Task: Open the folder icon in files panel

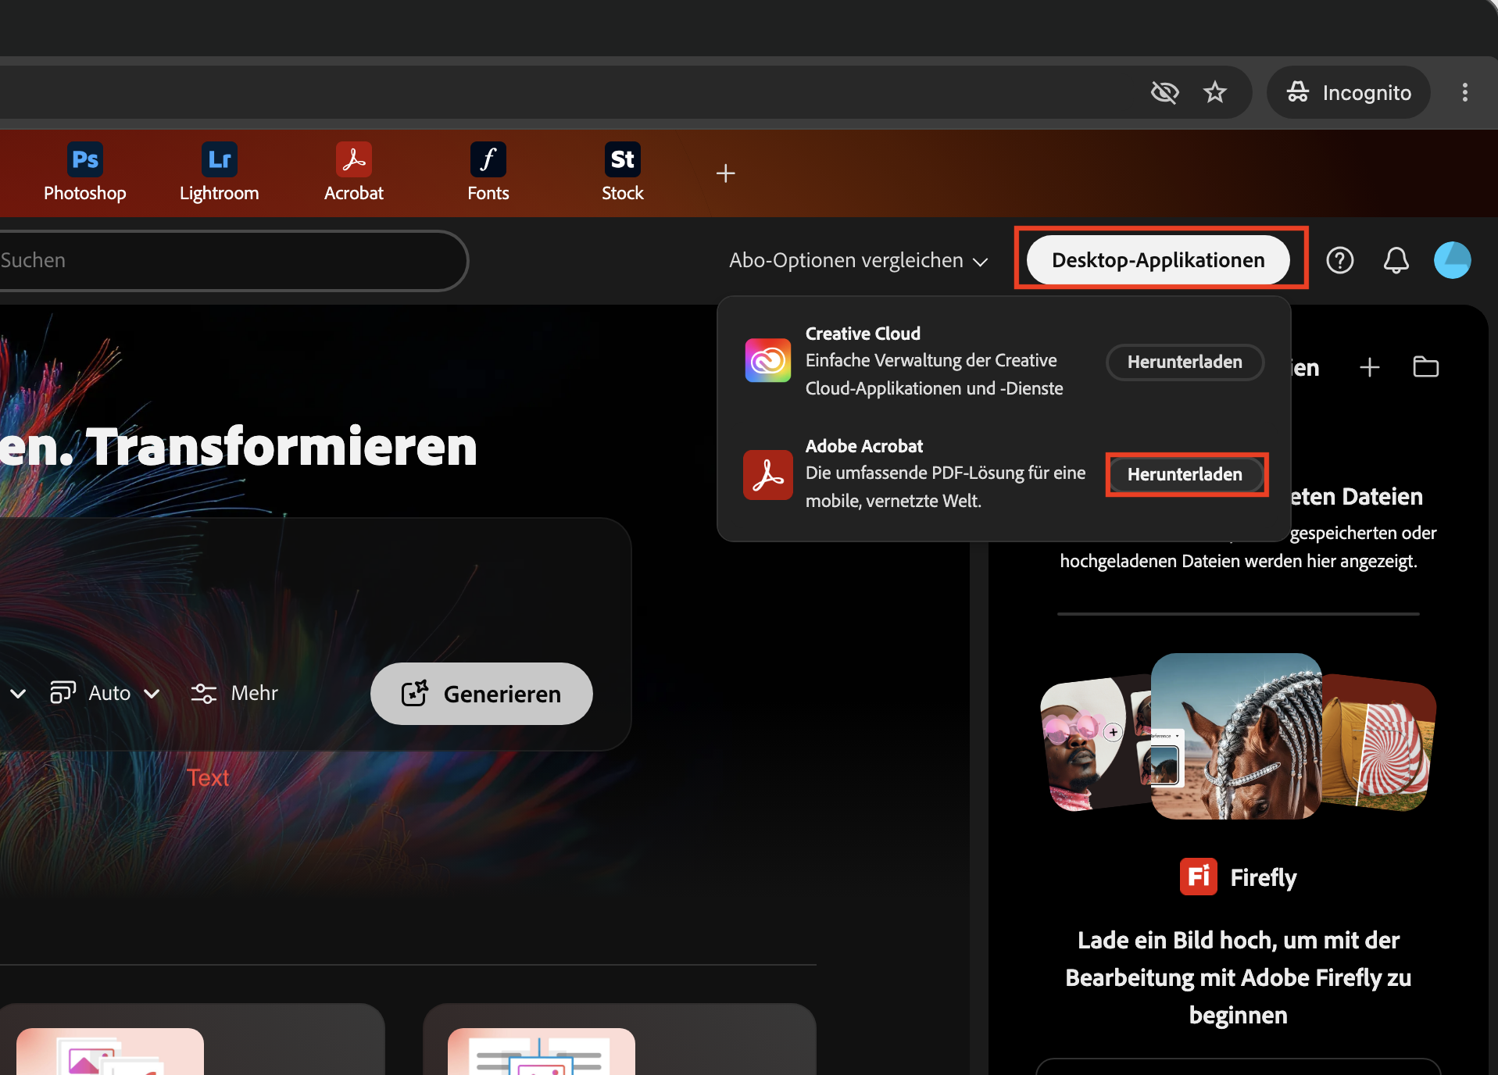Action: point(1426,366)
